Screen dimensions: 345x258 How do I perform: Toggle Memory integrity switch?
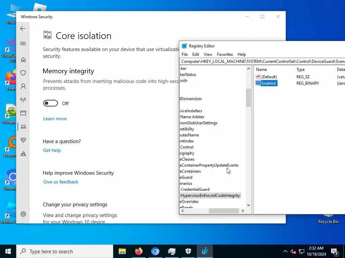[x=51, y=103]
